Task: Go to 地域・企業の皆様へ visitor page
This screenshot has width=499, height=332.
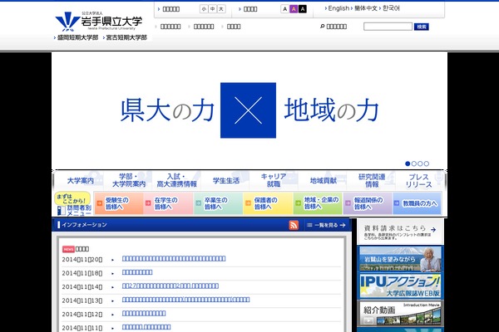Action: tap(318, 203)
